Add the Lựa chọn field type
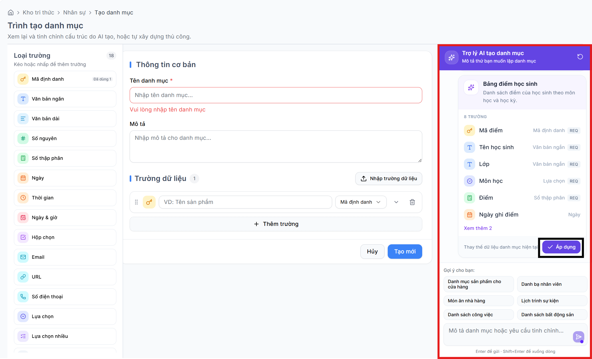The height and width of the screenshot is (359, 592). click(x=65, y=316)
